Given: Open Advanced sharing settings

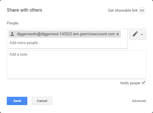Looking at the screenshot, I should [139, 101].
